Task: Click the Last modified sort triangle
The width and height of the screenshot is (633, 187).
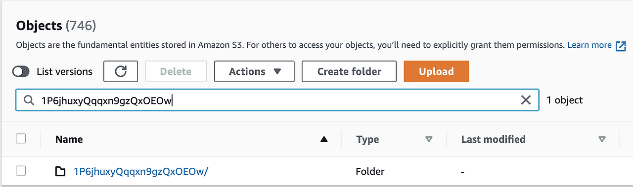Action: (602, 140)
